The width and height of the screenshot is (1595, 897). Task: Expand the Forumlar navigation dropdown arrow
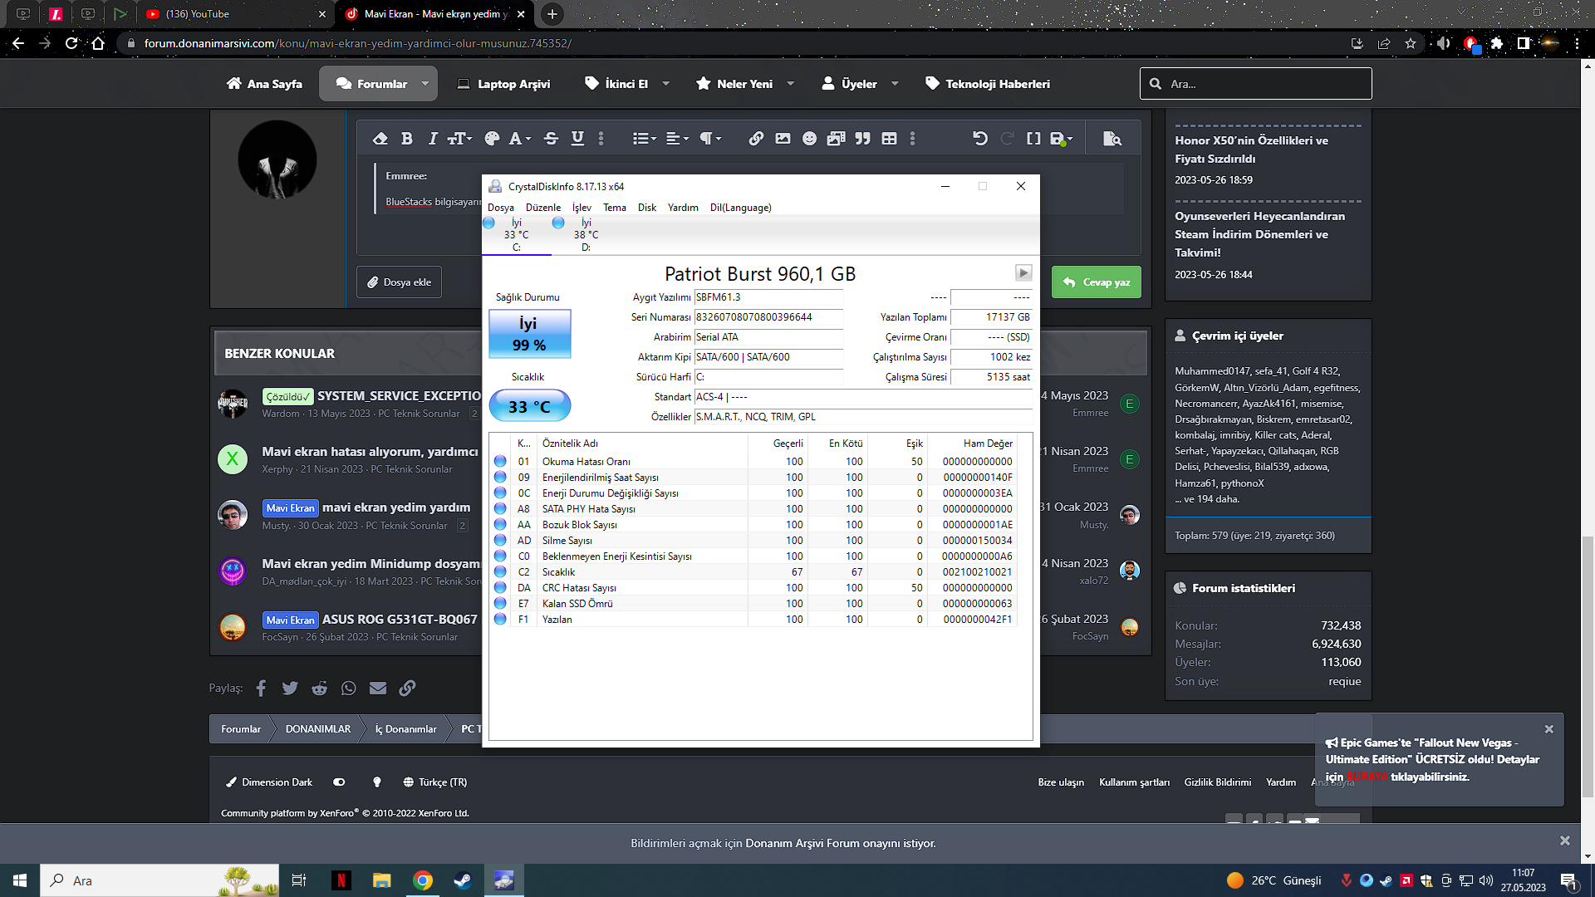(425, 84)
